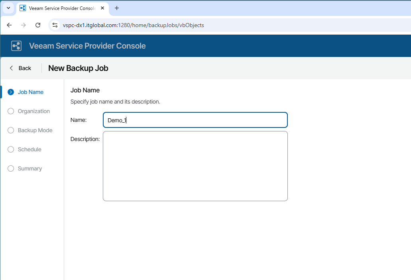This screenshot has width=411, height=280.
Task: Click the browser address bar URL
Action: pyautogui.click(x=134, y=25)
